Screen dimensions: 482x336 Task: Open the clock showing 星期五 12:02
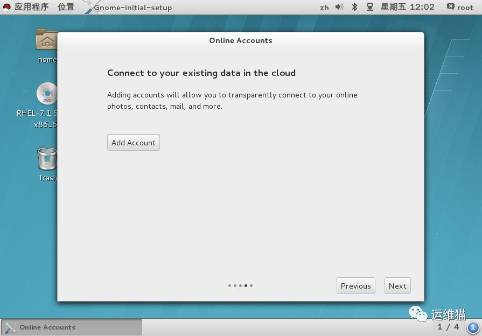[x=407, y=7]
